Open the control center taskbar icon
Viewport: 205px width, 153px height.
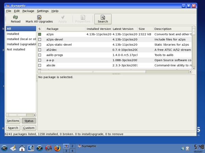click(31, 148)
